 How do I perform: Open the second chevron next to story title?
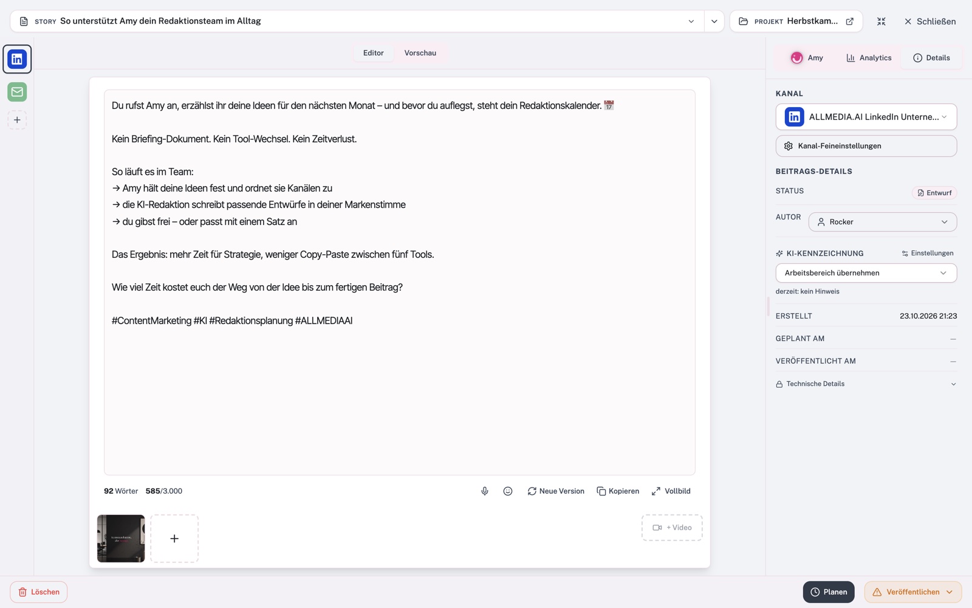coord(714,21)
